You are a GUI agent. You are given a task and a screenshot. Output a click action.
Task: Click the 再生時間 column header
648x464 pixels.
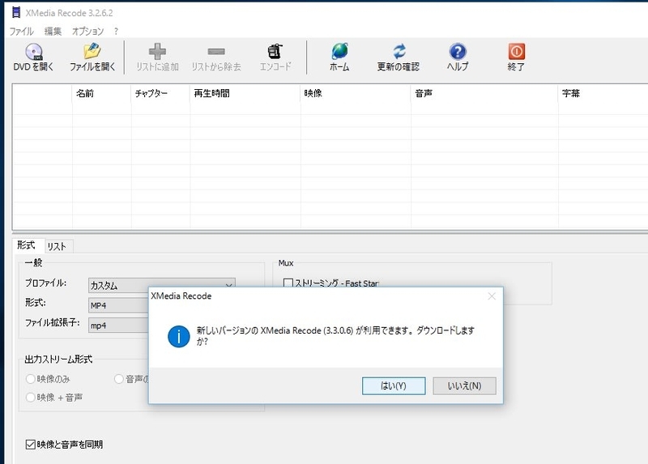tap(245, 93)
